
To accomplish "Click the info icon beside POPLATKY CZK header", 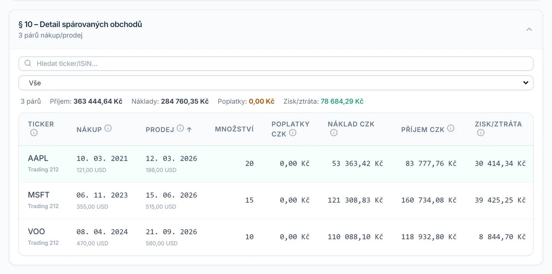I will pos(293,133).
